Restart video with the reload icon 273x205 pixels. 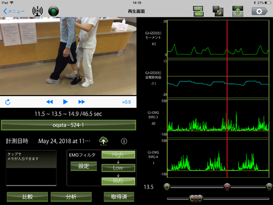pos(8,102)
